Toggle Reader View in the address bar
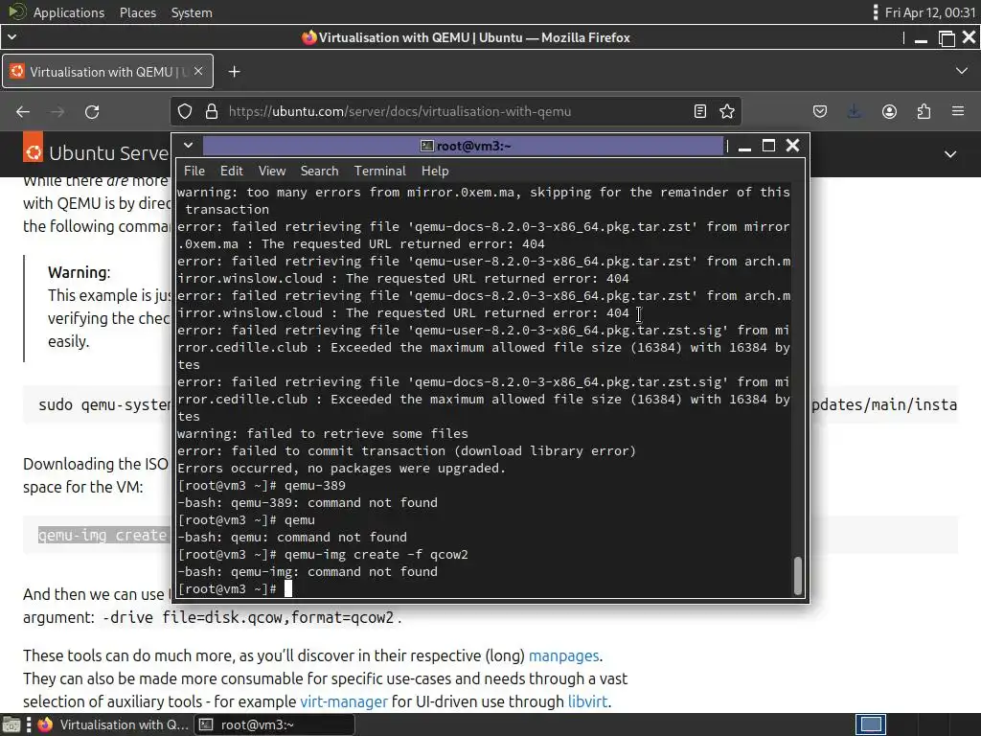The image size is (981, 736). (700, 111)
